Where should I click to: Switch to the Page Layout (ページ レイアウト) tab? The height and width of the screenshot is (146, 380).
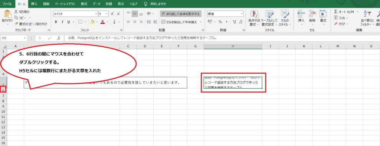click(65, 4)
